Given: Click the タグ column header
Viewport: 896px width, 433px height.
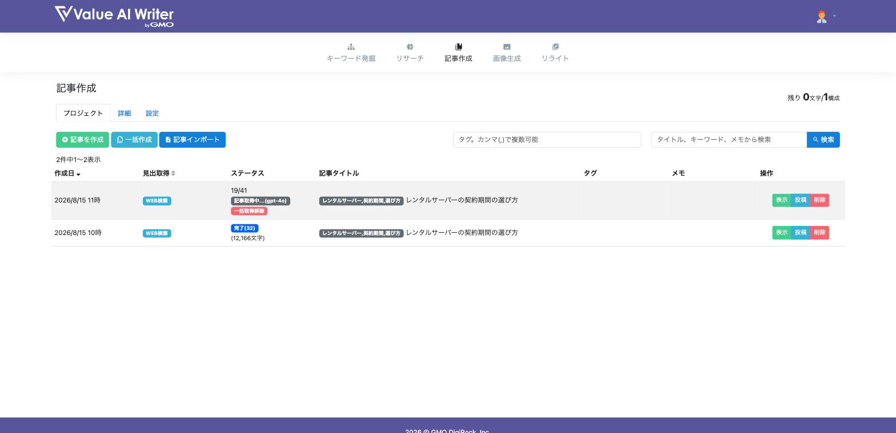Looking at the screenshot, I should [590, 173].
